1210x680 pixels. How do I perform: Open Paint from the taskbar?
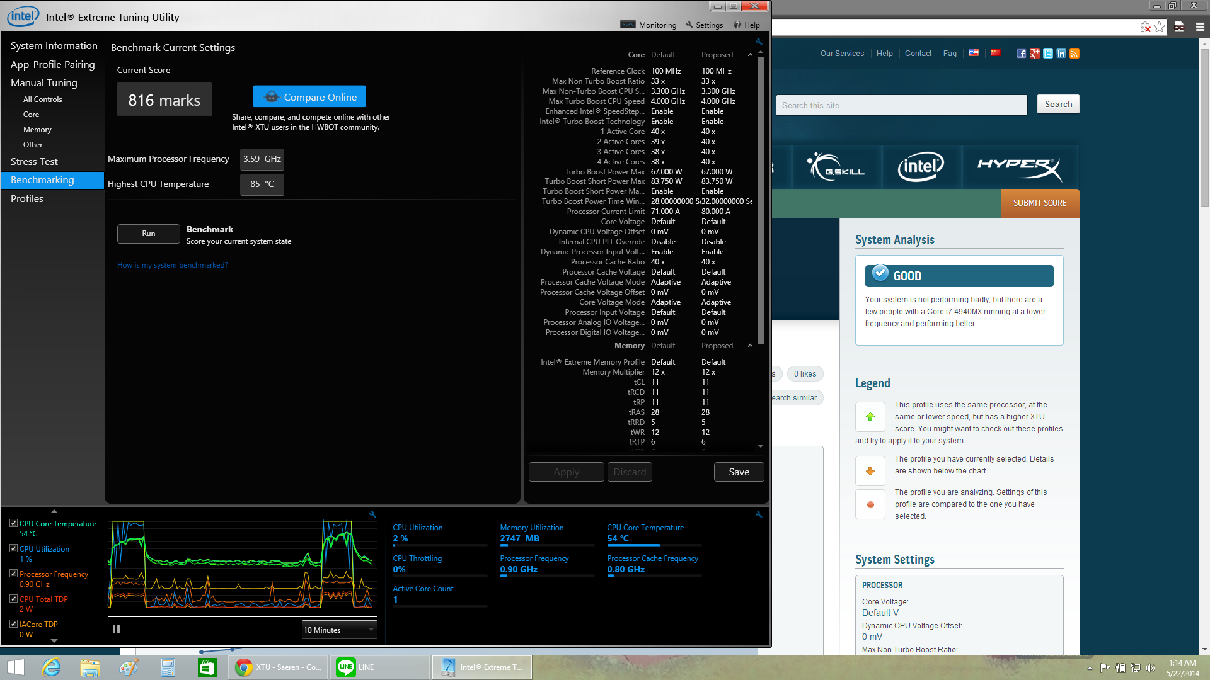(x=129, y=667)
